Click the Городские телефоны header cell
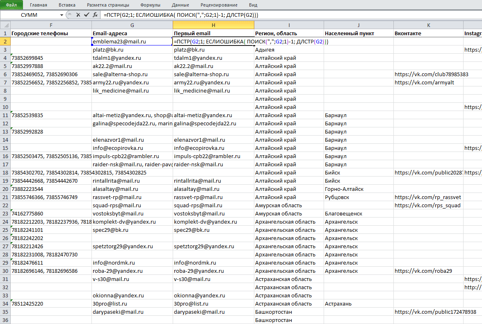Screen dimensions: 482x324 coord(51,33)
